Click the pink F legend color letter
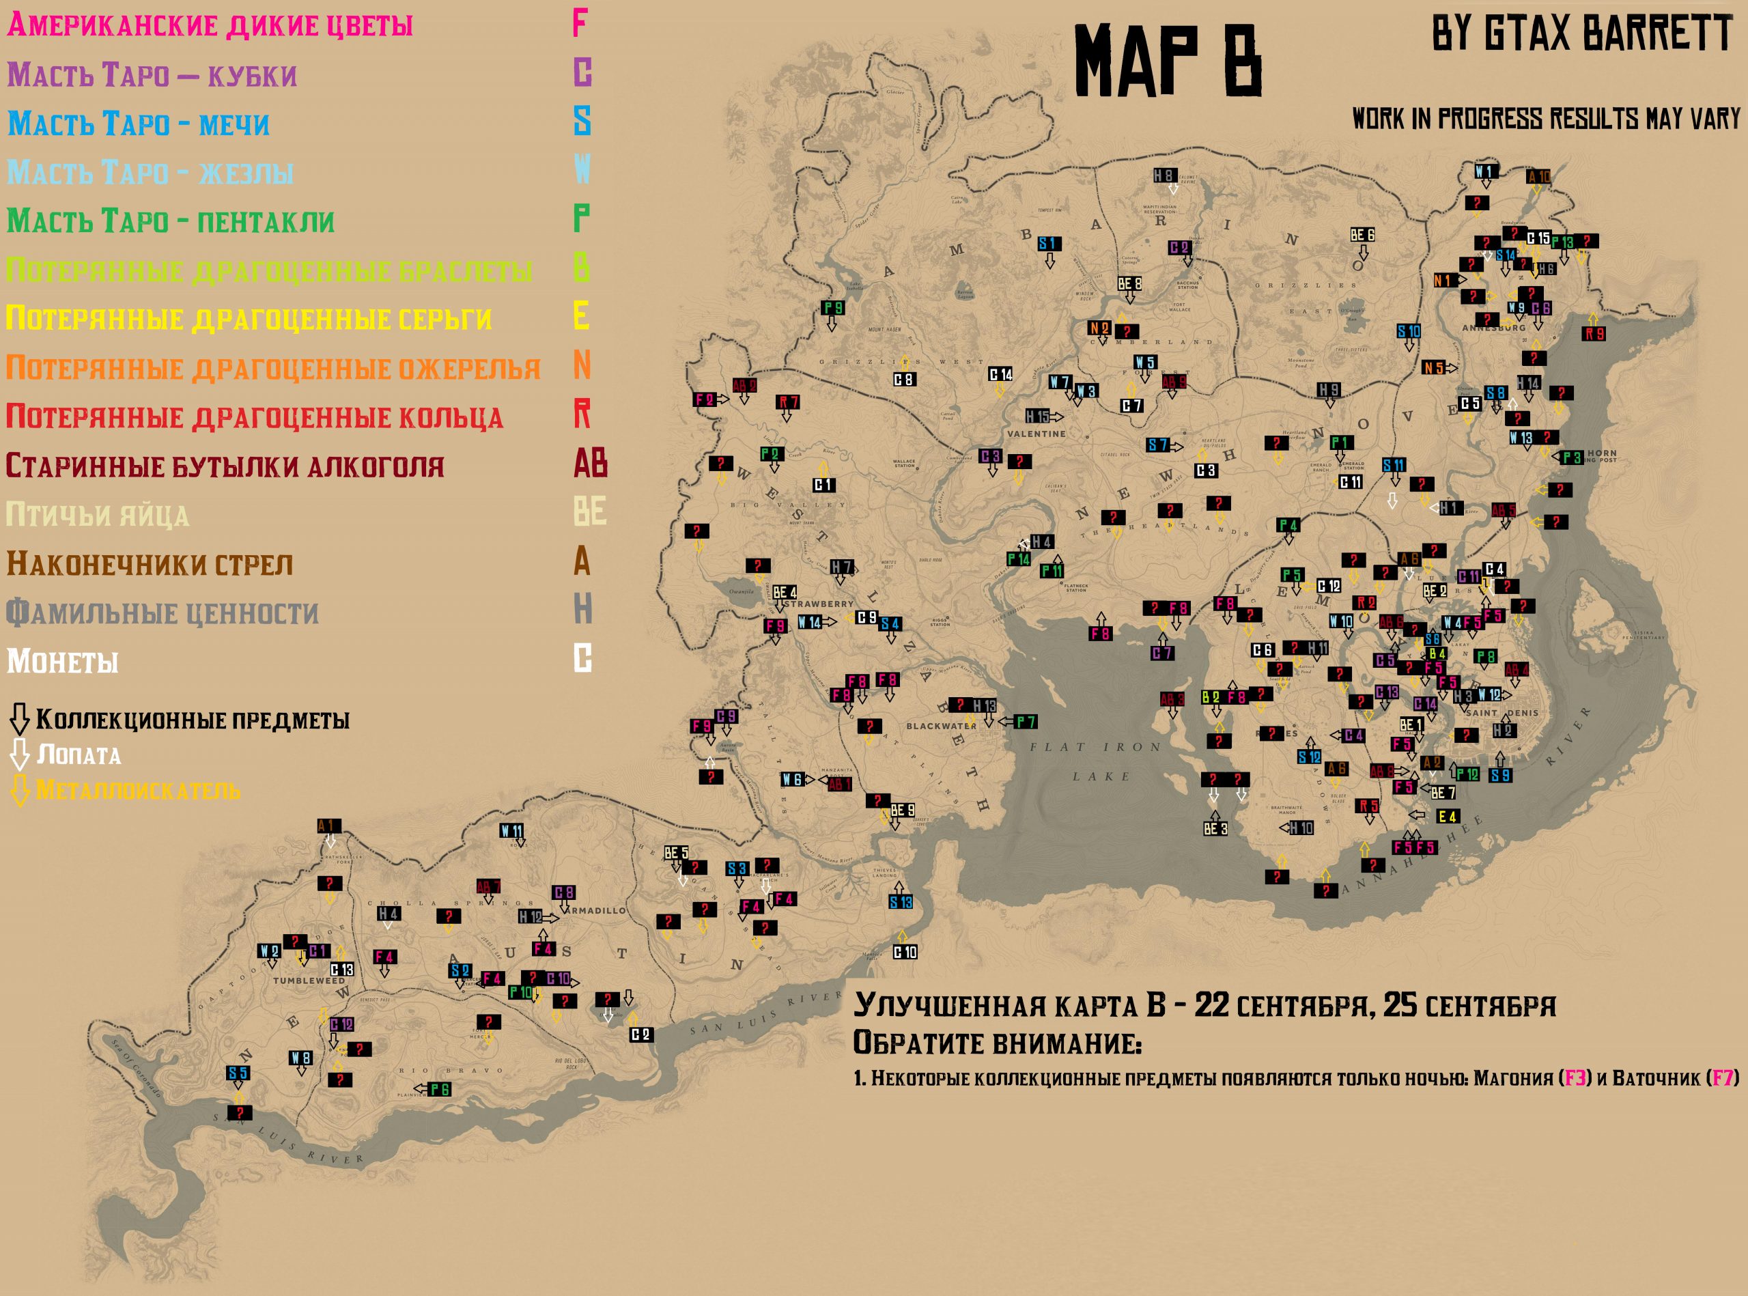Image resolution: width=1748 pixels, height=1296 pixels. [x=580, y=23]
